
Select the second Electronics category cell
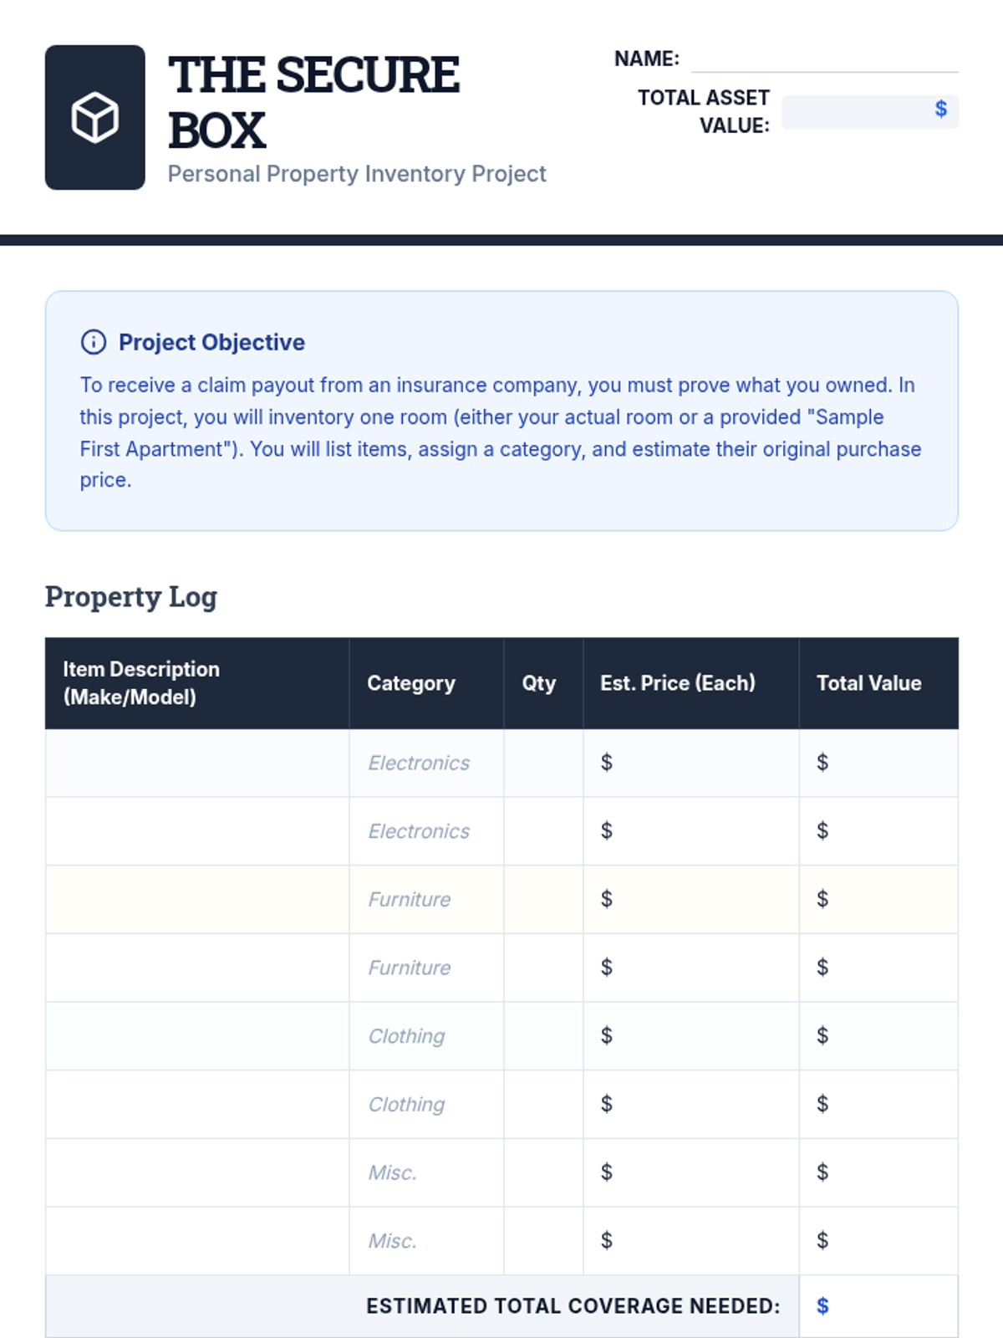click(425, 831)
